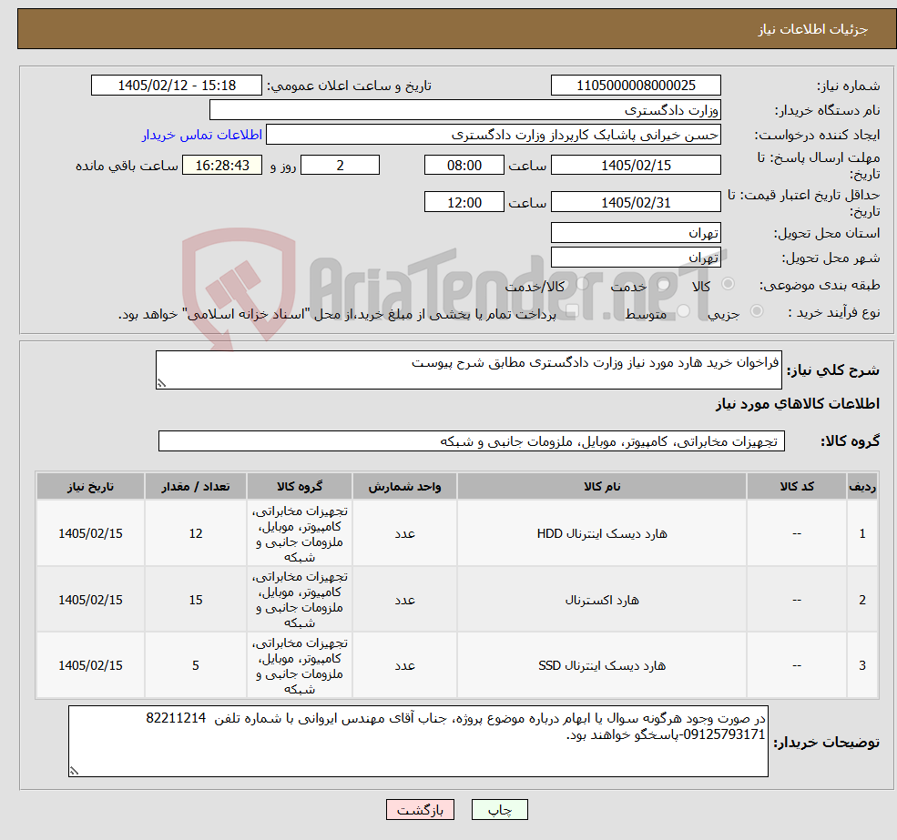This screenshot has height=840, width=897.
Task: Click the request creator name field
Action: 493,135
